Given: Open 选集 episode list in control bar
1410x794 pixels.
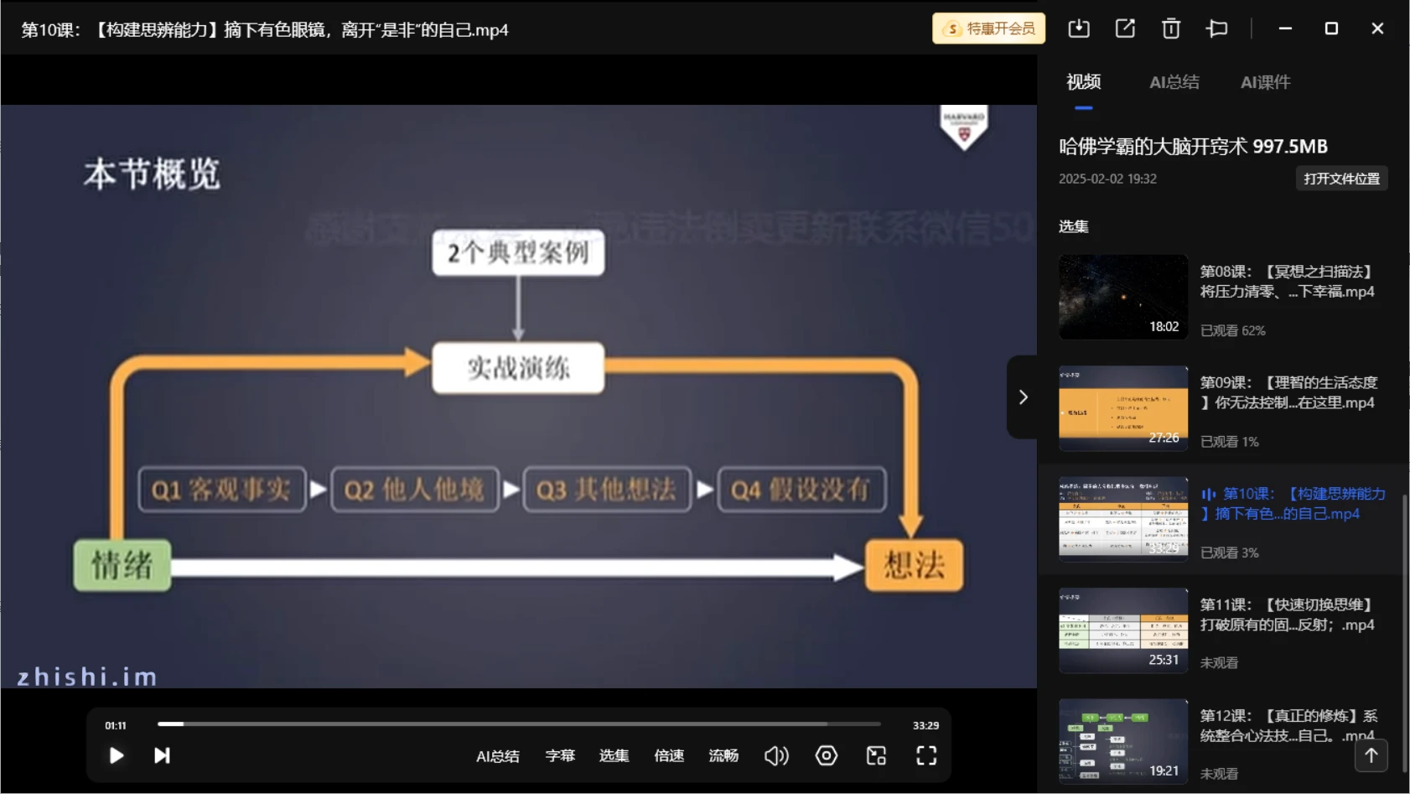Looking at the screenshot, I should coord(614,755).
